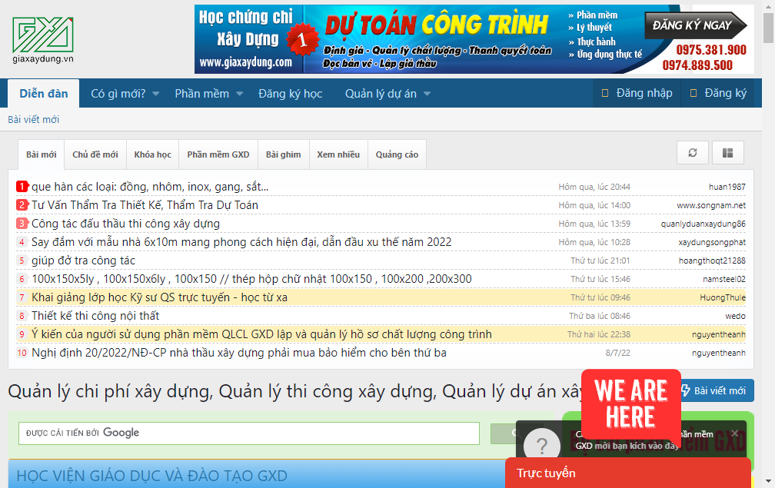Image resolution: width=775 pixels, height=488 pixels.
Task: Open the Diễn đàn menu tab
Action: (x=44, y=93)
